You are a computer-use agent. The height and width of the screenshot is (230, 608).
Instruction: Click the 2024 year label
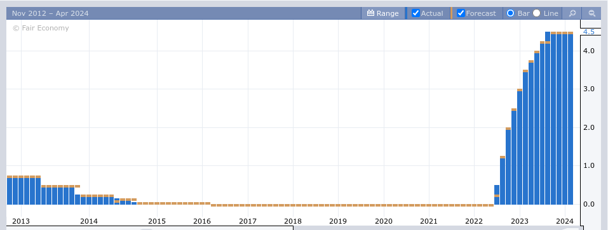pyautogui.click(x=565, y=221)
